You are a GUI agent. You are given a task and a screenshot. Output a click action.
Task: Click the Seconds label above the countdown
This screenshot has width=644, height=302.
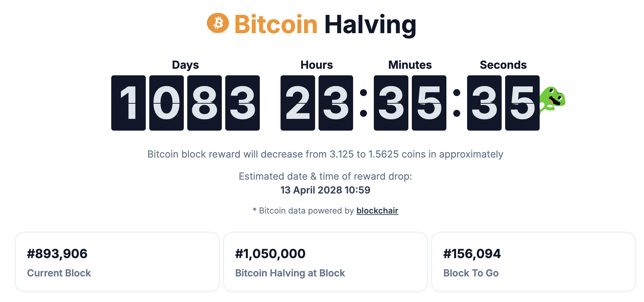503,65
